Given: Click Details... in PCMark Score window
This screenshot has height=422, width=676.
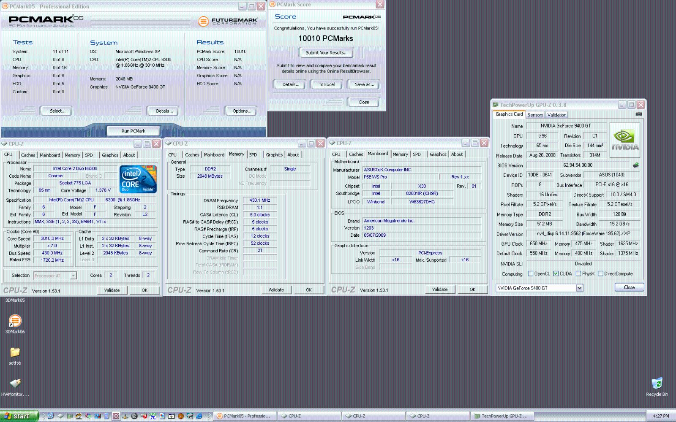Looking at the screenshot, I should coord(290,84).
